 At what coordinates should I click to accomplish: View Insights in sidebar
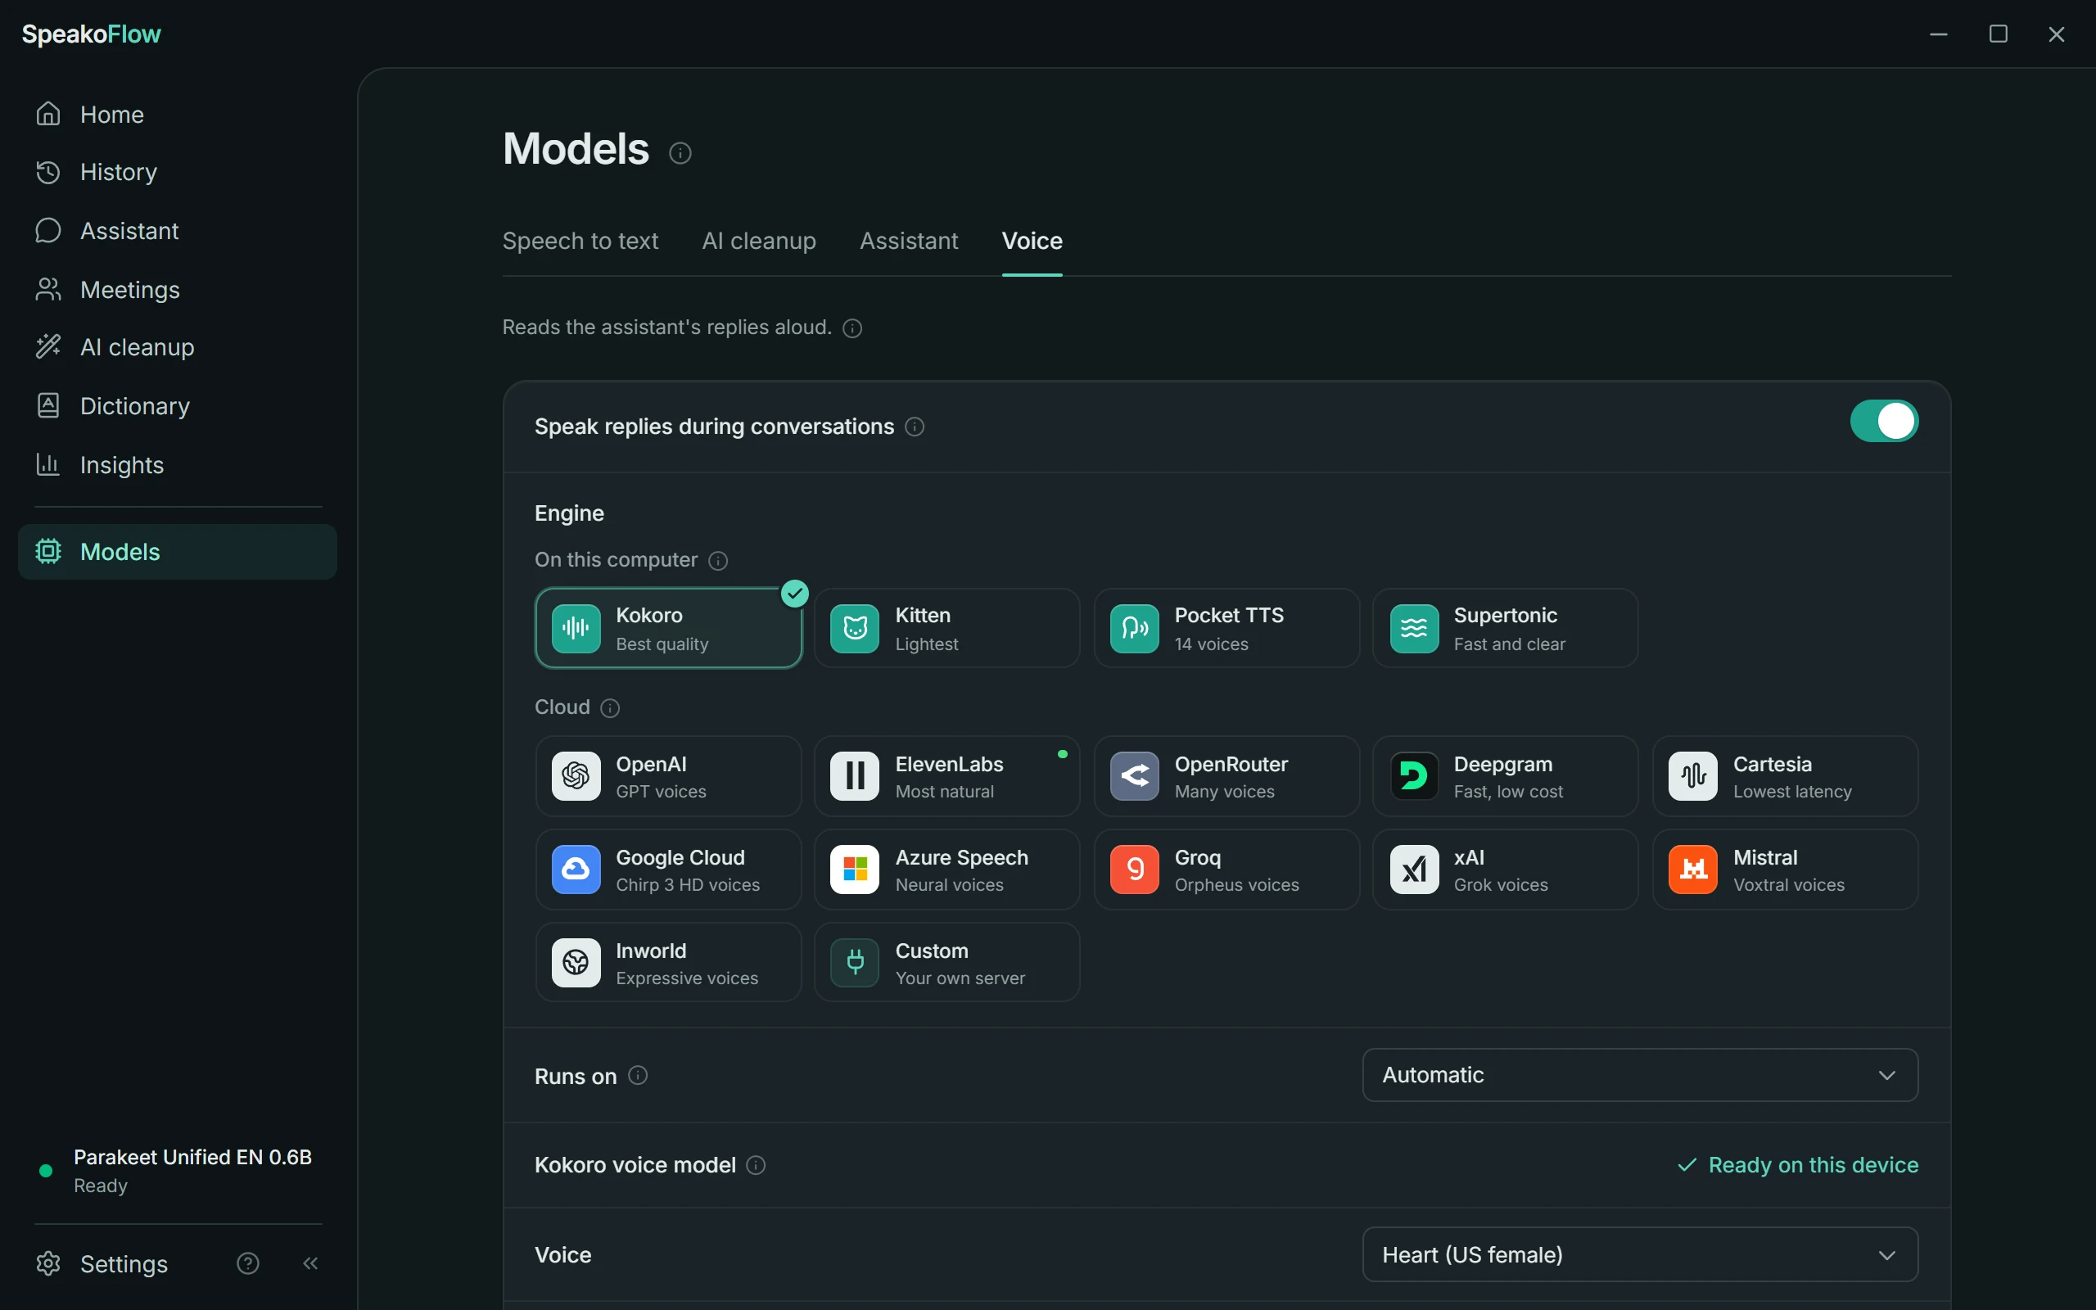[177, 464]
